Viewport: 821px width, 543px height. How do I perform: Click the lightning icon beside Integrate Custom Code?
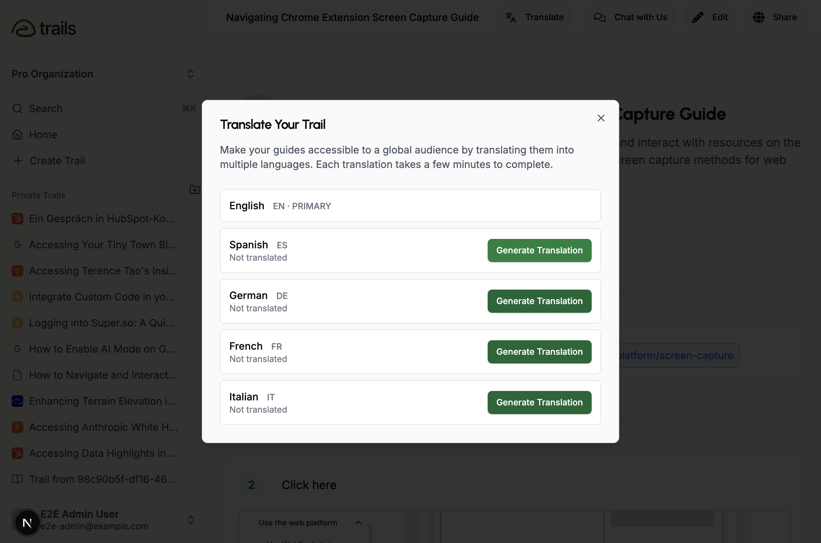[17, 296]
